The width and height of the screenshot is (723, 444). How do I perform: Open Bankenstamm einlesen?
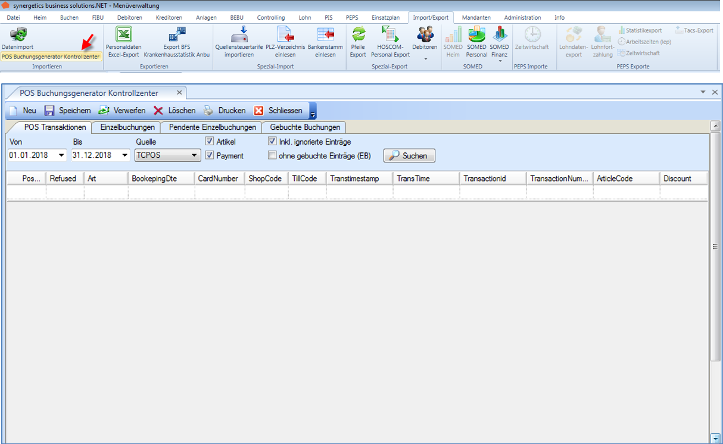pyautogui.click(x=325, y=35)
